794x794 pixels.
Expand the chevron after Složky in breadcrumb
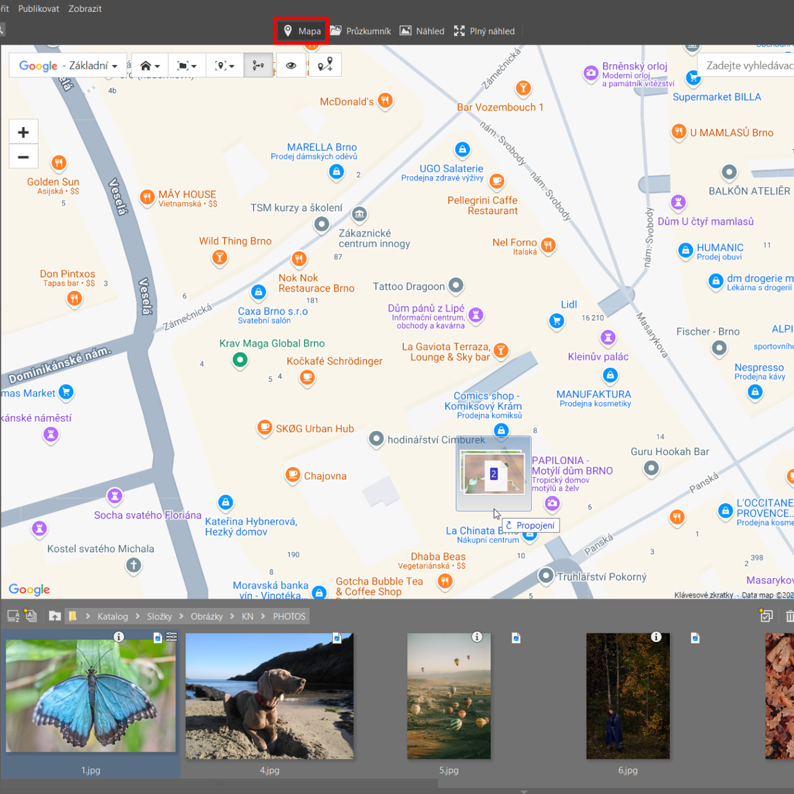point(182,616)
